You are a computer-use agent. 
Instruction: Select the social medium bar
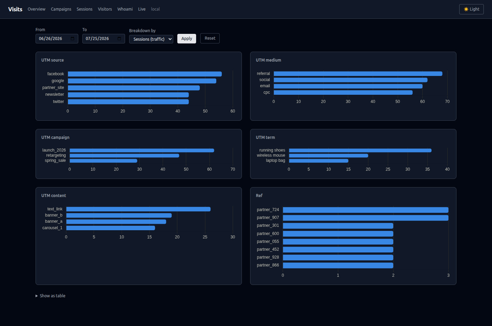[351, 80]
